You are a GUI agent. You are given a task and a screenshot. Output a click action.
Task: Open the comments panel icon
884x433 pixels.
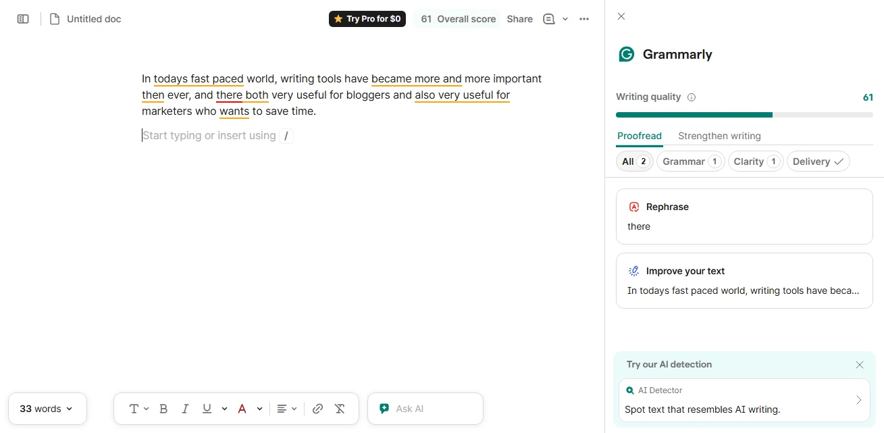click(x=549, y=19)
